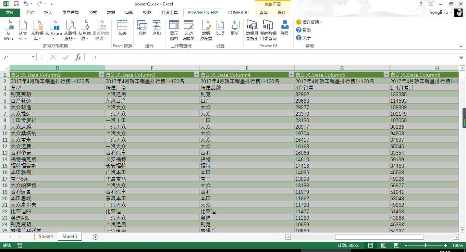Select column header G
This screenshot has height=252, width=466.
point(342,68)
